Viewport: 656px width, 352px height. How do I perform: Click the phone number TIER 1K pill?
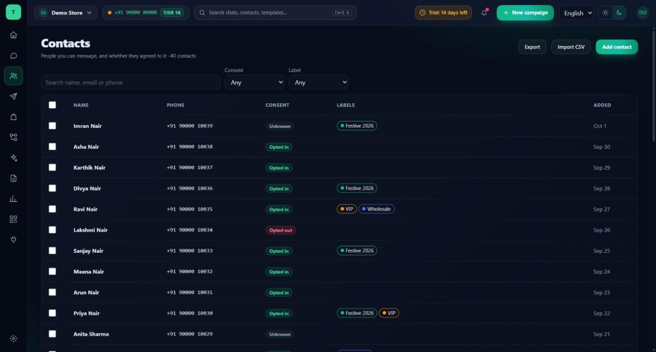pyautogui.click(x=146, y=13)
